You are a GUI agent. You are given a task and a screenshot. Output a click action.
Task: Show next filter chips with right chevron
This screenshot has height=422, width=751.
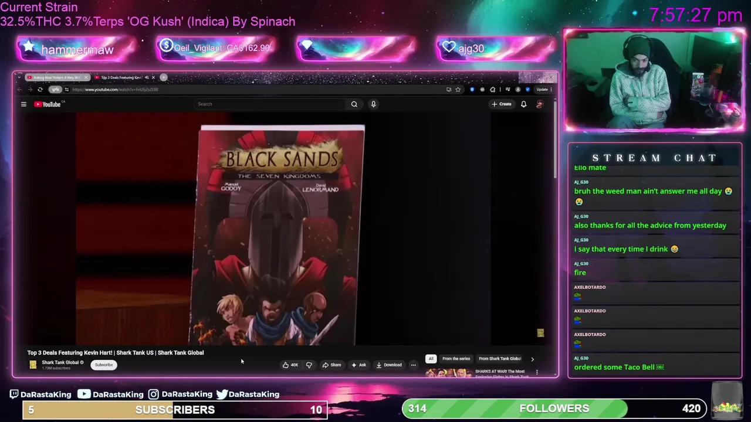pos(533,359)
